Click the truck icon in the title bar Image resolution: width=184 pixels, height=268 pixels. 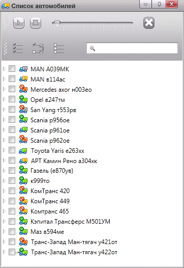(6, 6)
